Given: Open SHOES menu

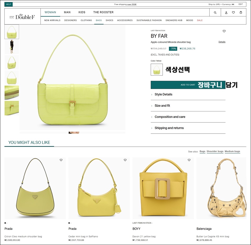Looking at the screenshot, I should point(110,20).
